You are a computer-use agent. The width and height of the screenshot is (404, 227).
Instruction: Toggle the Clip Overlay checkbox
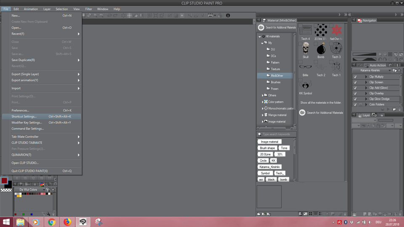point(355,93)
